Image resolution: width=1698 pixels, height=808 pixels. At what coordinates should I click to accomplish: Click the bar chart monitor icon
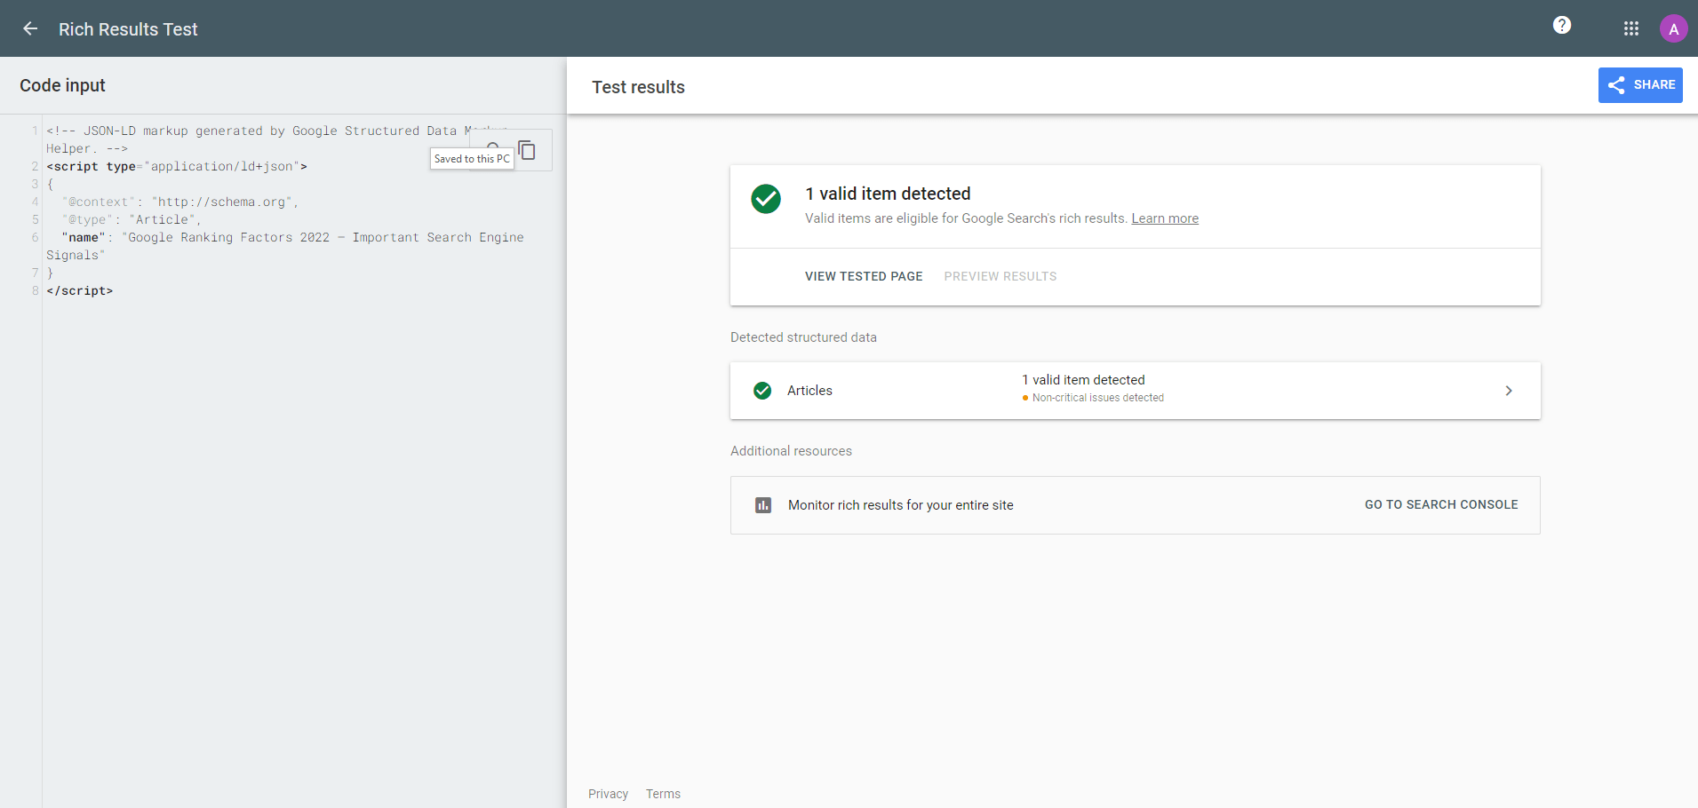(762, 505)
